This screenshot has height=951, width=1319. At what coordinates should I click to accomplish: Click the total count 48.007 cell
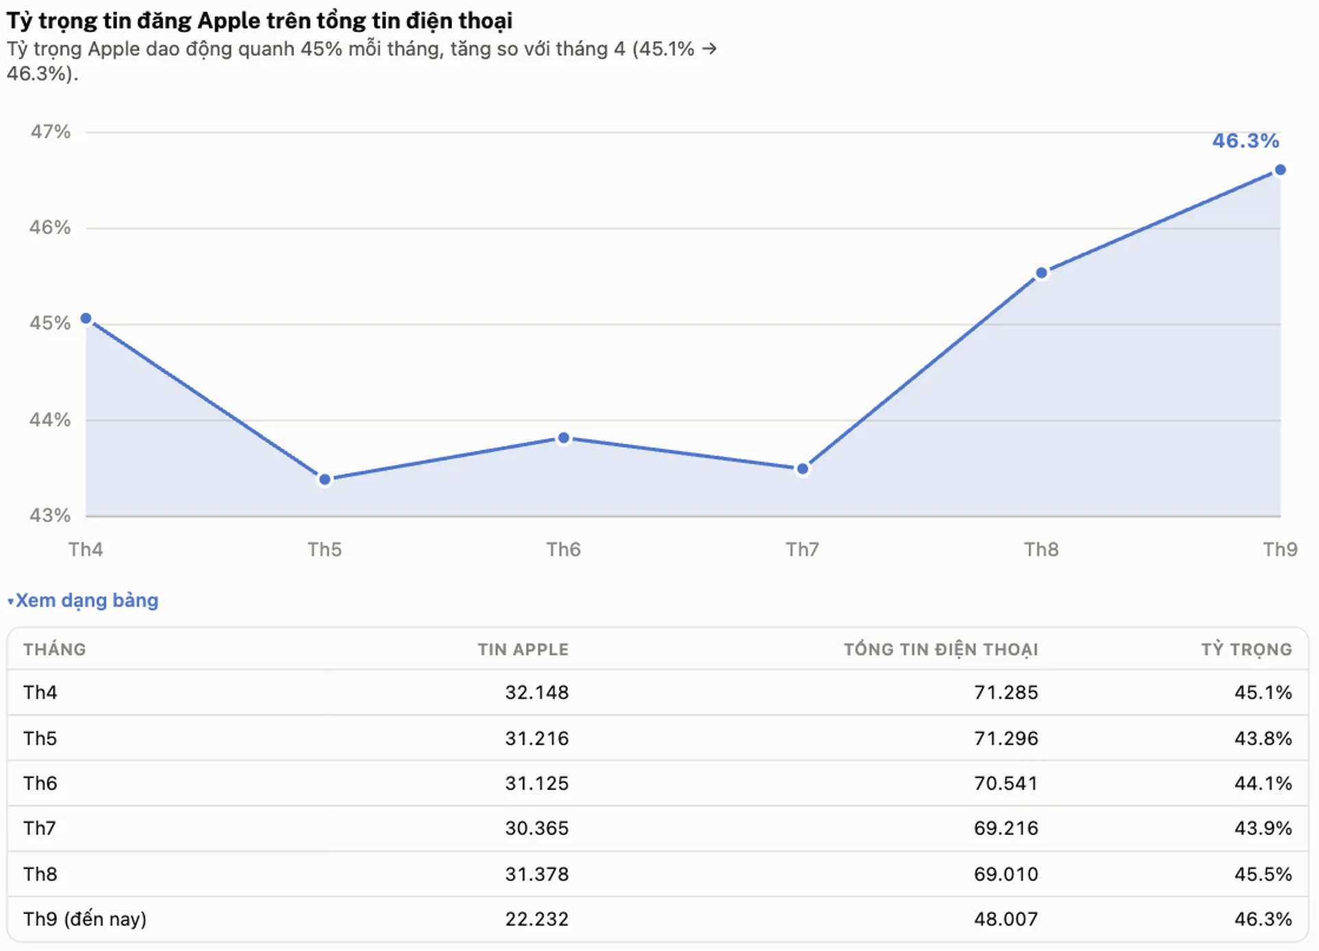coord(1006,919)
